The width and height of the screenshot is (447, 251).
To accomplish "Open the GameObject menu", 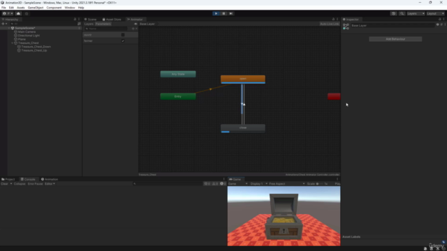I will point(36,8).
